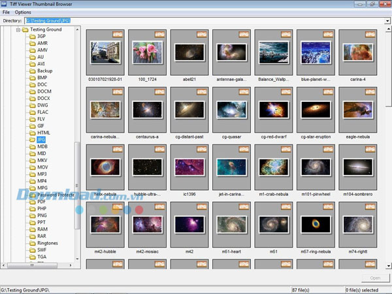
Task: Open the File menu
Action: tap(6, 12)
